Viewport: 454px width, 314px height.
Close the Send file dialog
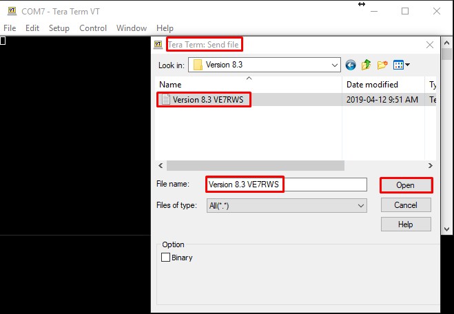[430, 45]
